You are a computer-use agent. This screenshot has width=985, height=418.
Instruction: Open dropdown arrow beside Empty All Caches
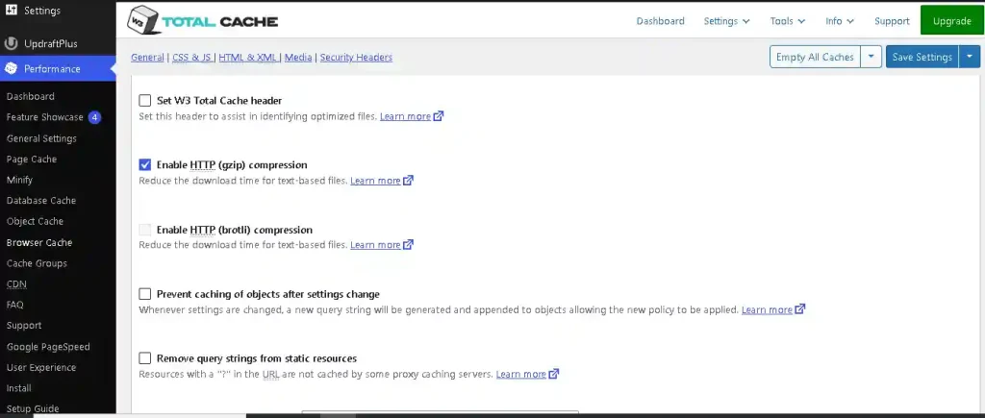pyautogui.click(x=871, y=57)
